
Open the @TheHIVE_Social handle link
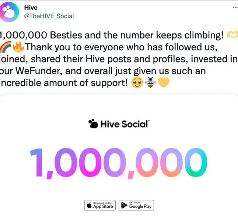pyautogui.click(x=49, y=16)
